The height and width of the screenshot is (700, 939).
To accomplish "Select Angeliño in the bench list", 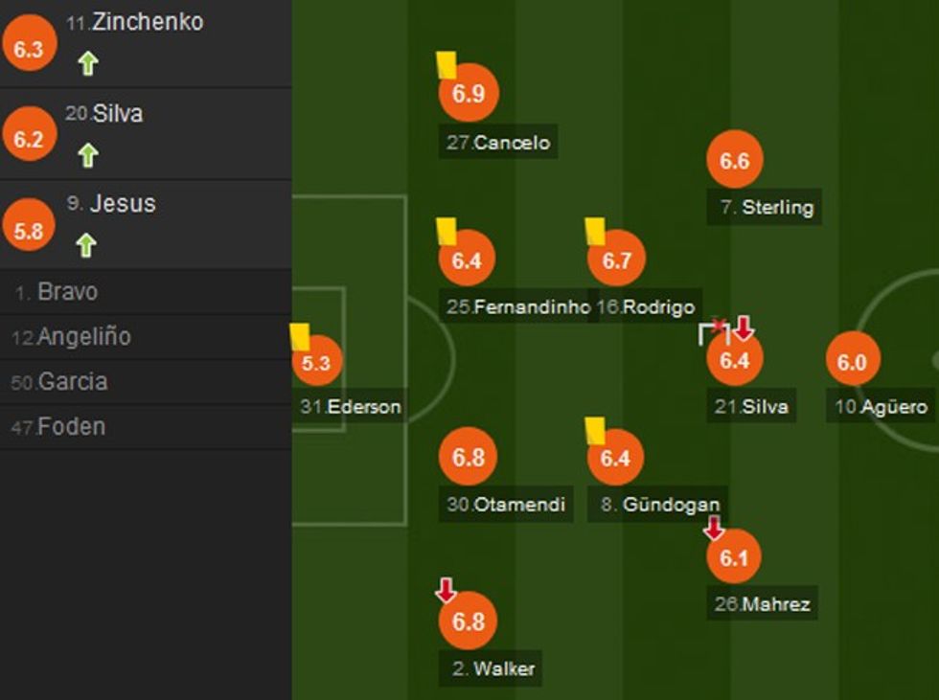I will [83, 337].
